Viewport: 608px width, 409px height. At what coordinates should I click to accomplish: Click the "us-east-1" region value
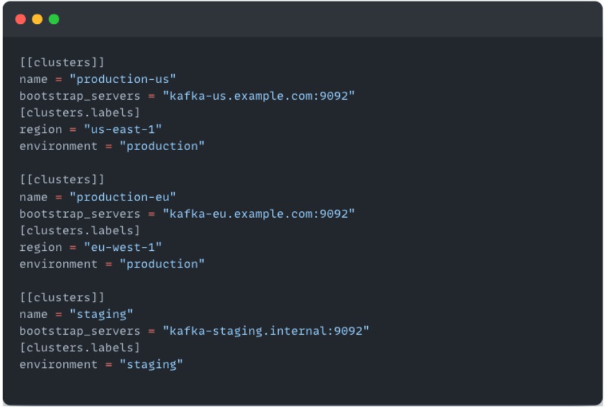(122, 129)
